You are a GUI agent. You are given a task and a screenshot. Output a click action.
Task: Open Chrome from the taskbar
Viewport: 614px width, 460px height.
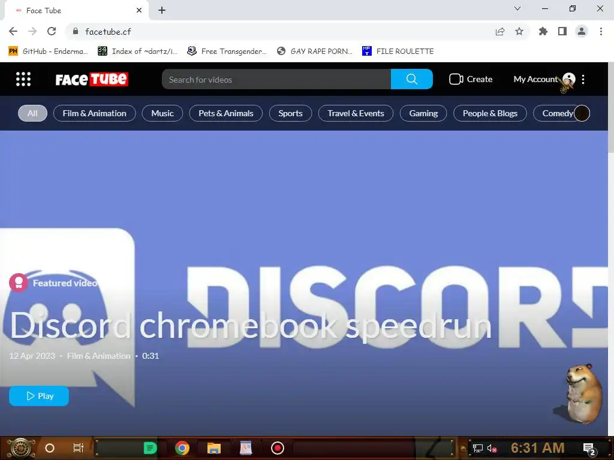coord(182,448)
